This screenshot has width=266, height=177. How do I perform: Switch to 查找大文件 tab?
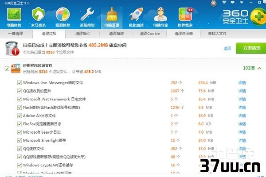[x=217, y=34]
